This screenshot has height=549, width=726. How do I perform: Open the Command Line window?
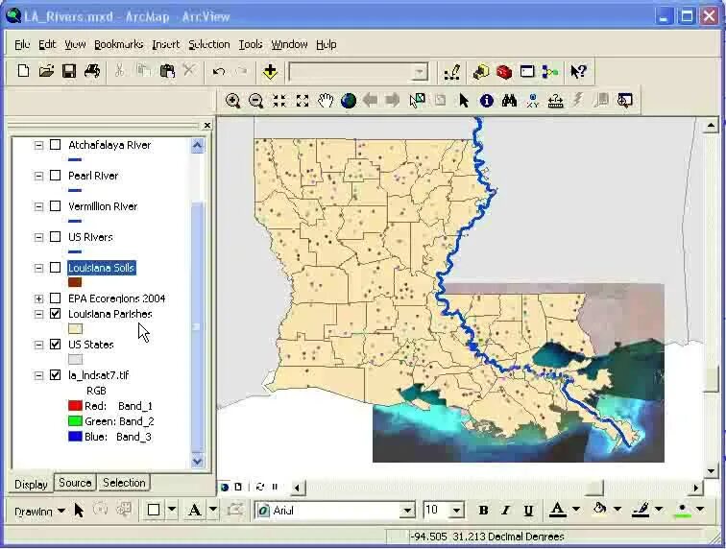527,72
